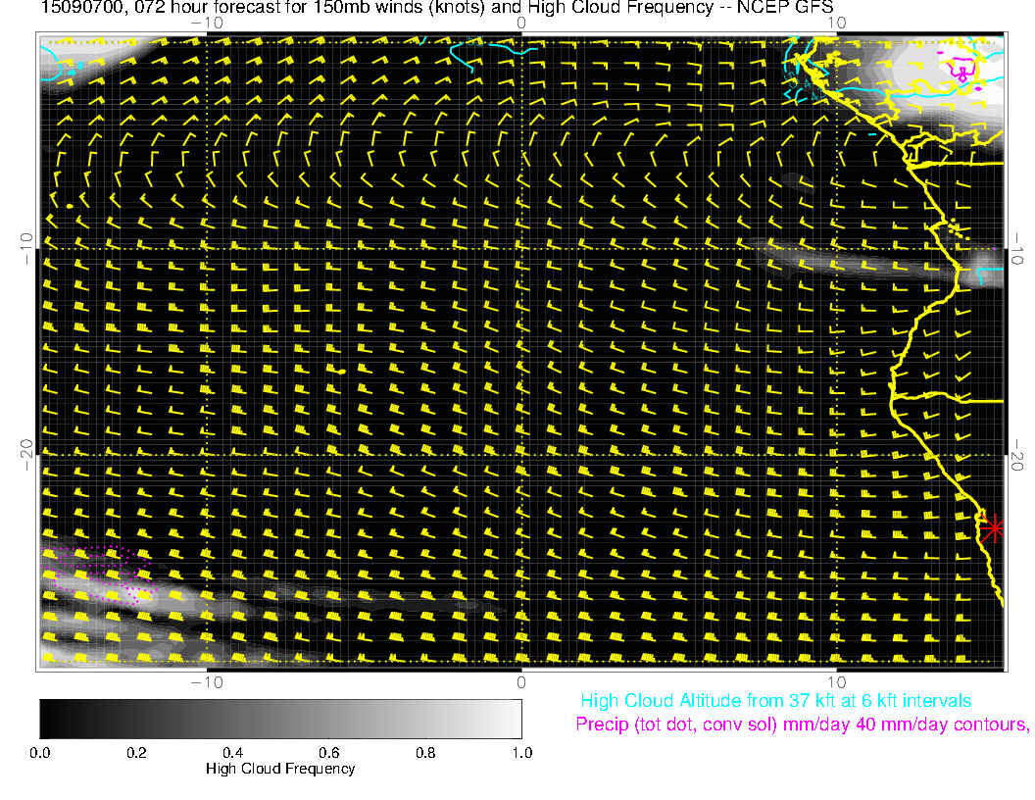
Task: Click the gridline crossing at 0 longitude, -20 latitude
Action: 521,455
